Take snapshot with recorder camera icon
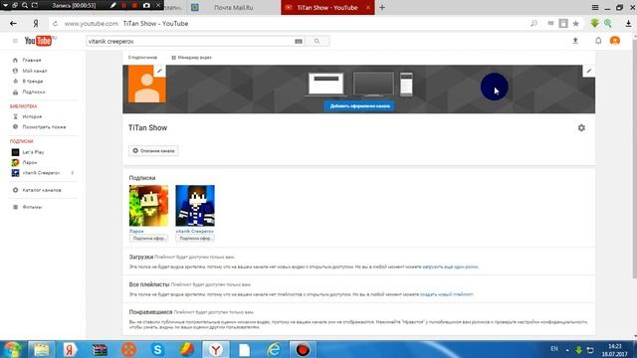 click(x=146, y=5)
